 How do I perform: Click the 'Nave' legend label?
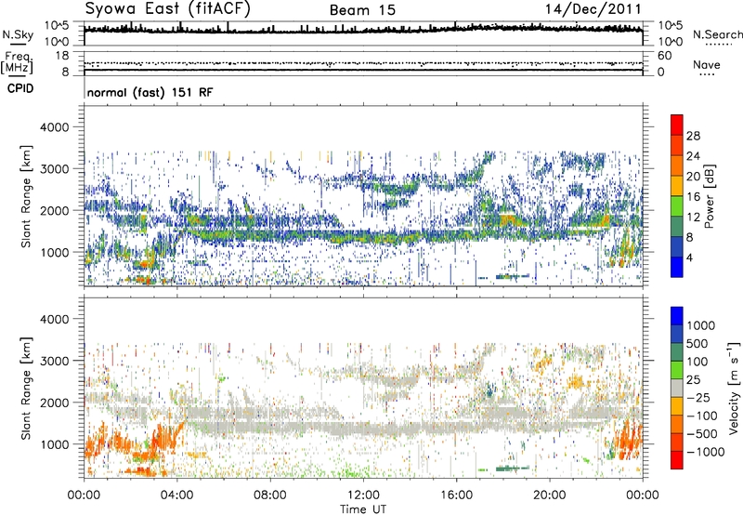click(x=707, y=64)
